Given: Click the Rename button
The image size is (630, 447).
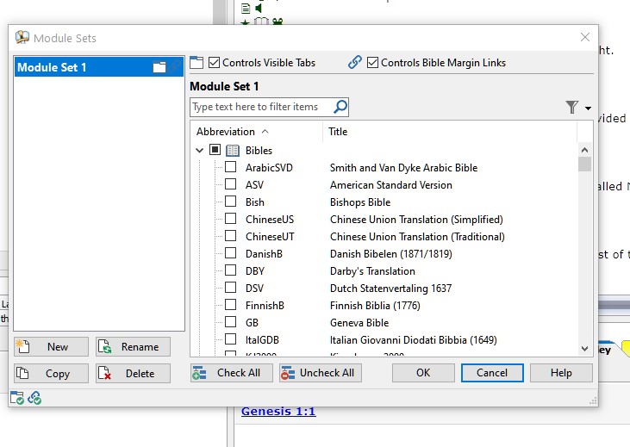Looking at the screenshot, I should (133, 346).
